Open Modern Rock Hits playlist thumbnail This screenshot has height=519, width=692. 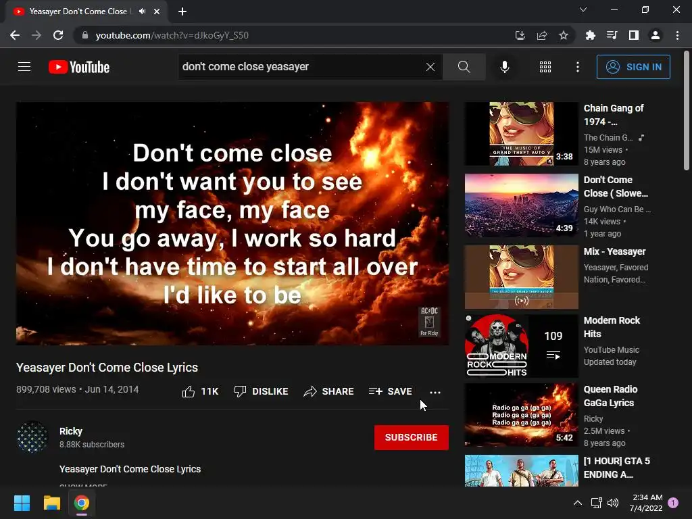[x=521, y=345]
